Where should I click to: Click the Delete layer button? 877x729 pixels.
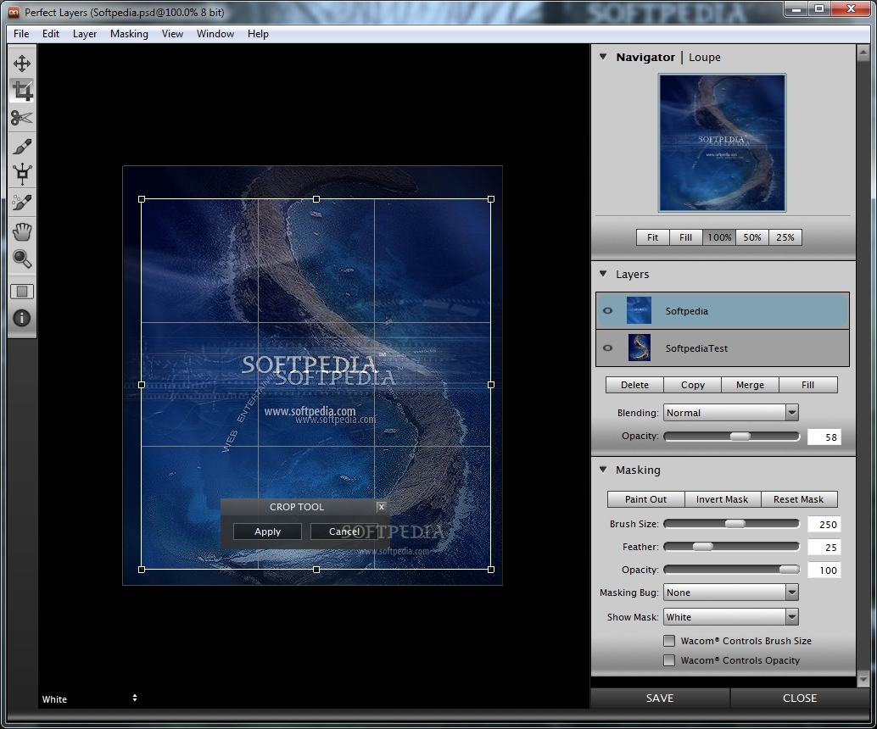coord(634,385)
